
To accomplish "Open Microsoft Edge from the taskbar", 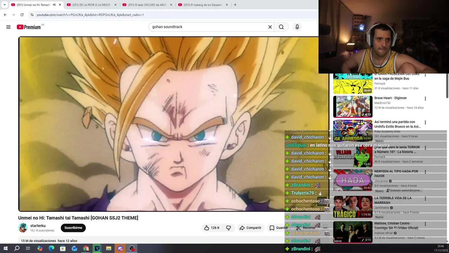I will point(51,248).
